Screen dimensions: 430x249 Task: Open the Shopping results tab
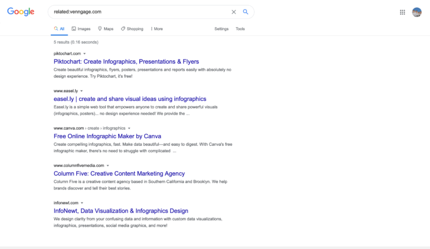click(x=132, y=29)
